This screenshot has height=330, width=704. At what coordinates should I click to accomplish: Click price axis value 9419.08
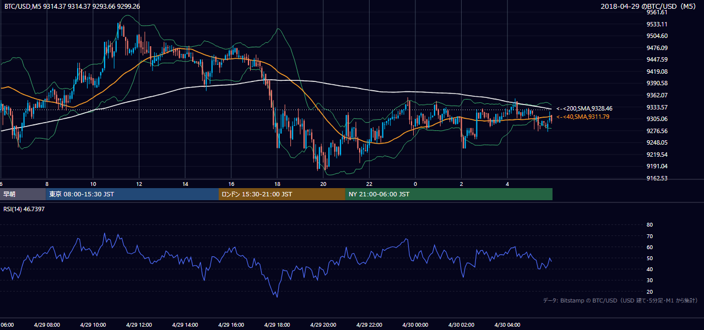(657, 71)
